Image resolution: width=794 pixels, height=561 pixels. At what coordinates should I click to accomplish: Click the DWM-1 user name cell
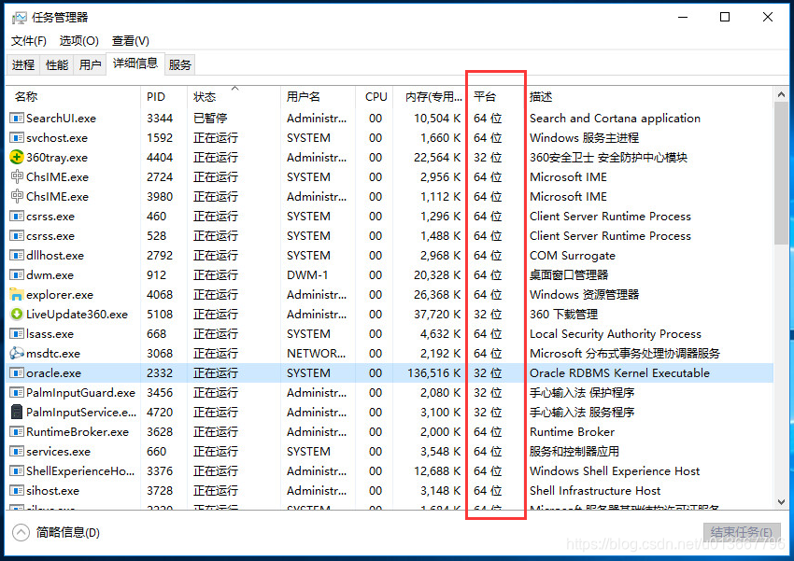[307, 274]
